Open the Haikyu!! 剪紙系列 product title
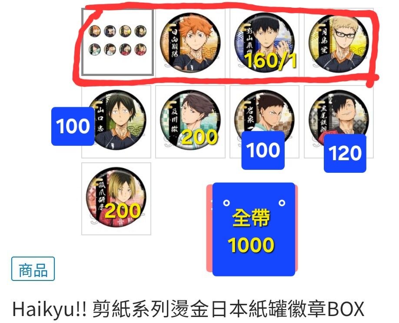The height and width of the screenshot is (323, 399). coord(188,309)
